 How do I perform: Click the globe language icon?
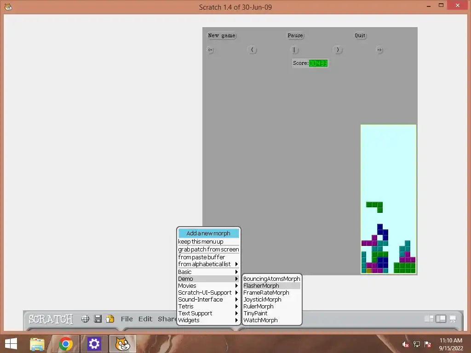pos(85,319)
